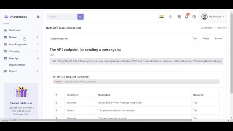
Task: Click the gift box illustration
Action: (21, 92)
